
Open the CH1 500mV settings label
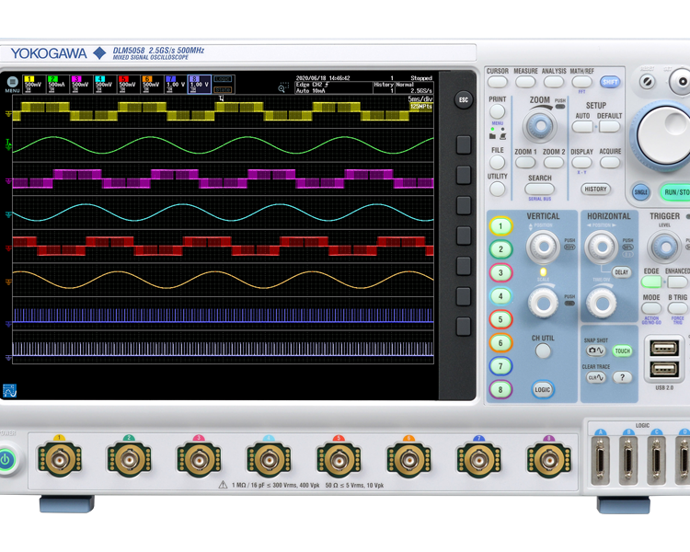pos(34,84)
